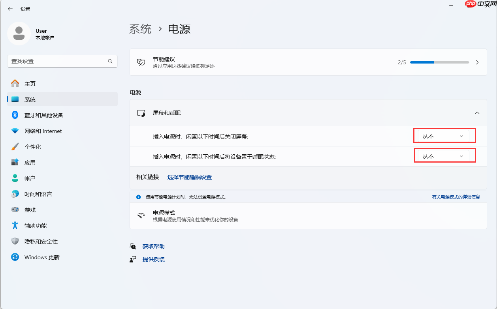Click the Network and Internet Wi-Fi icon
497x309 pixels.
(15, 131)
